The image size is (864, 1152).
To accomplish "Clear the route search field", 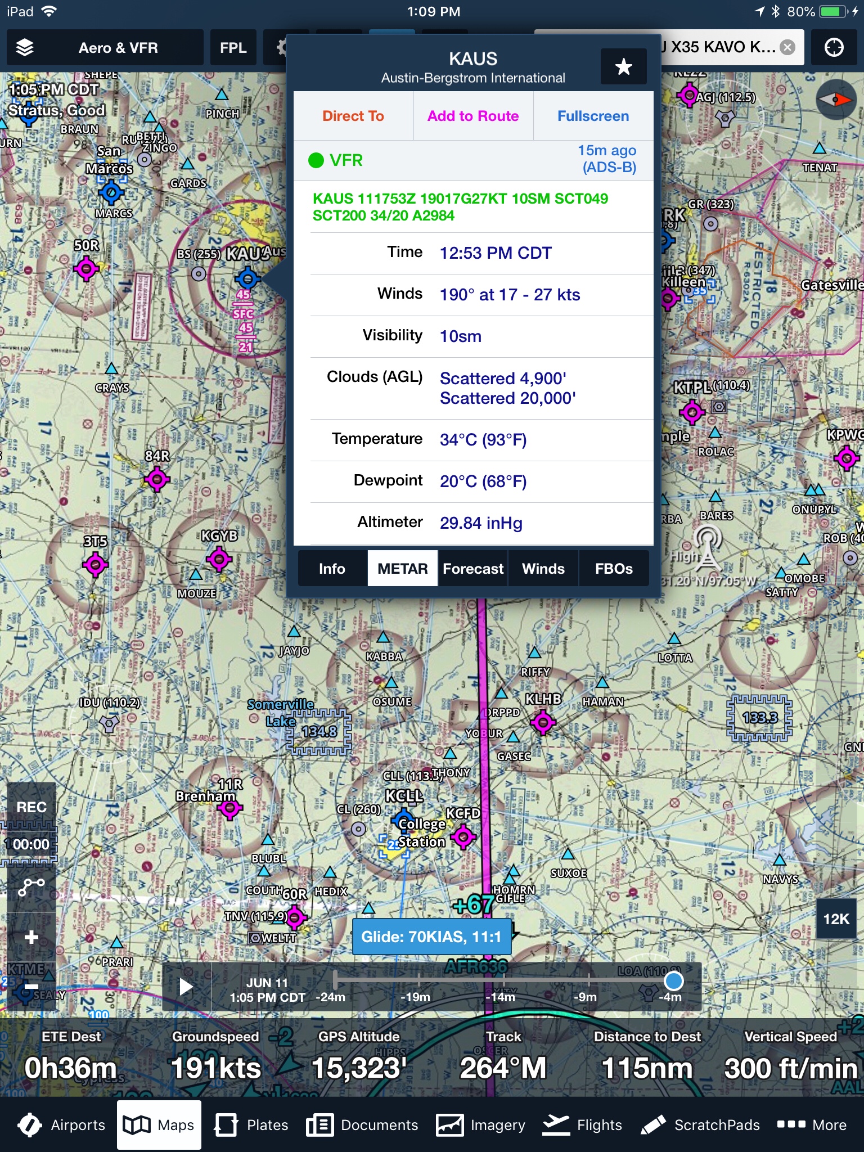I will [x=788, y=47].
